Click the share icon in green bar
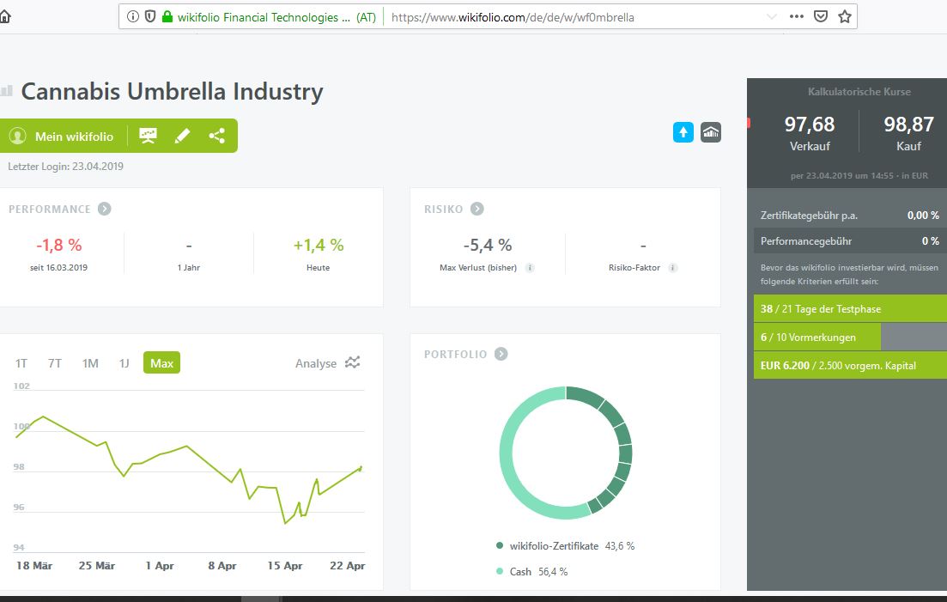947x602 pixels. tap(216, 136)
